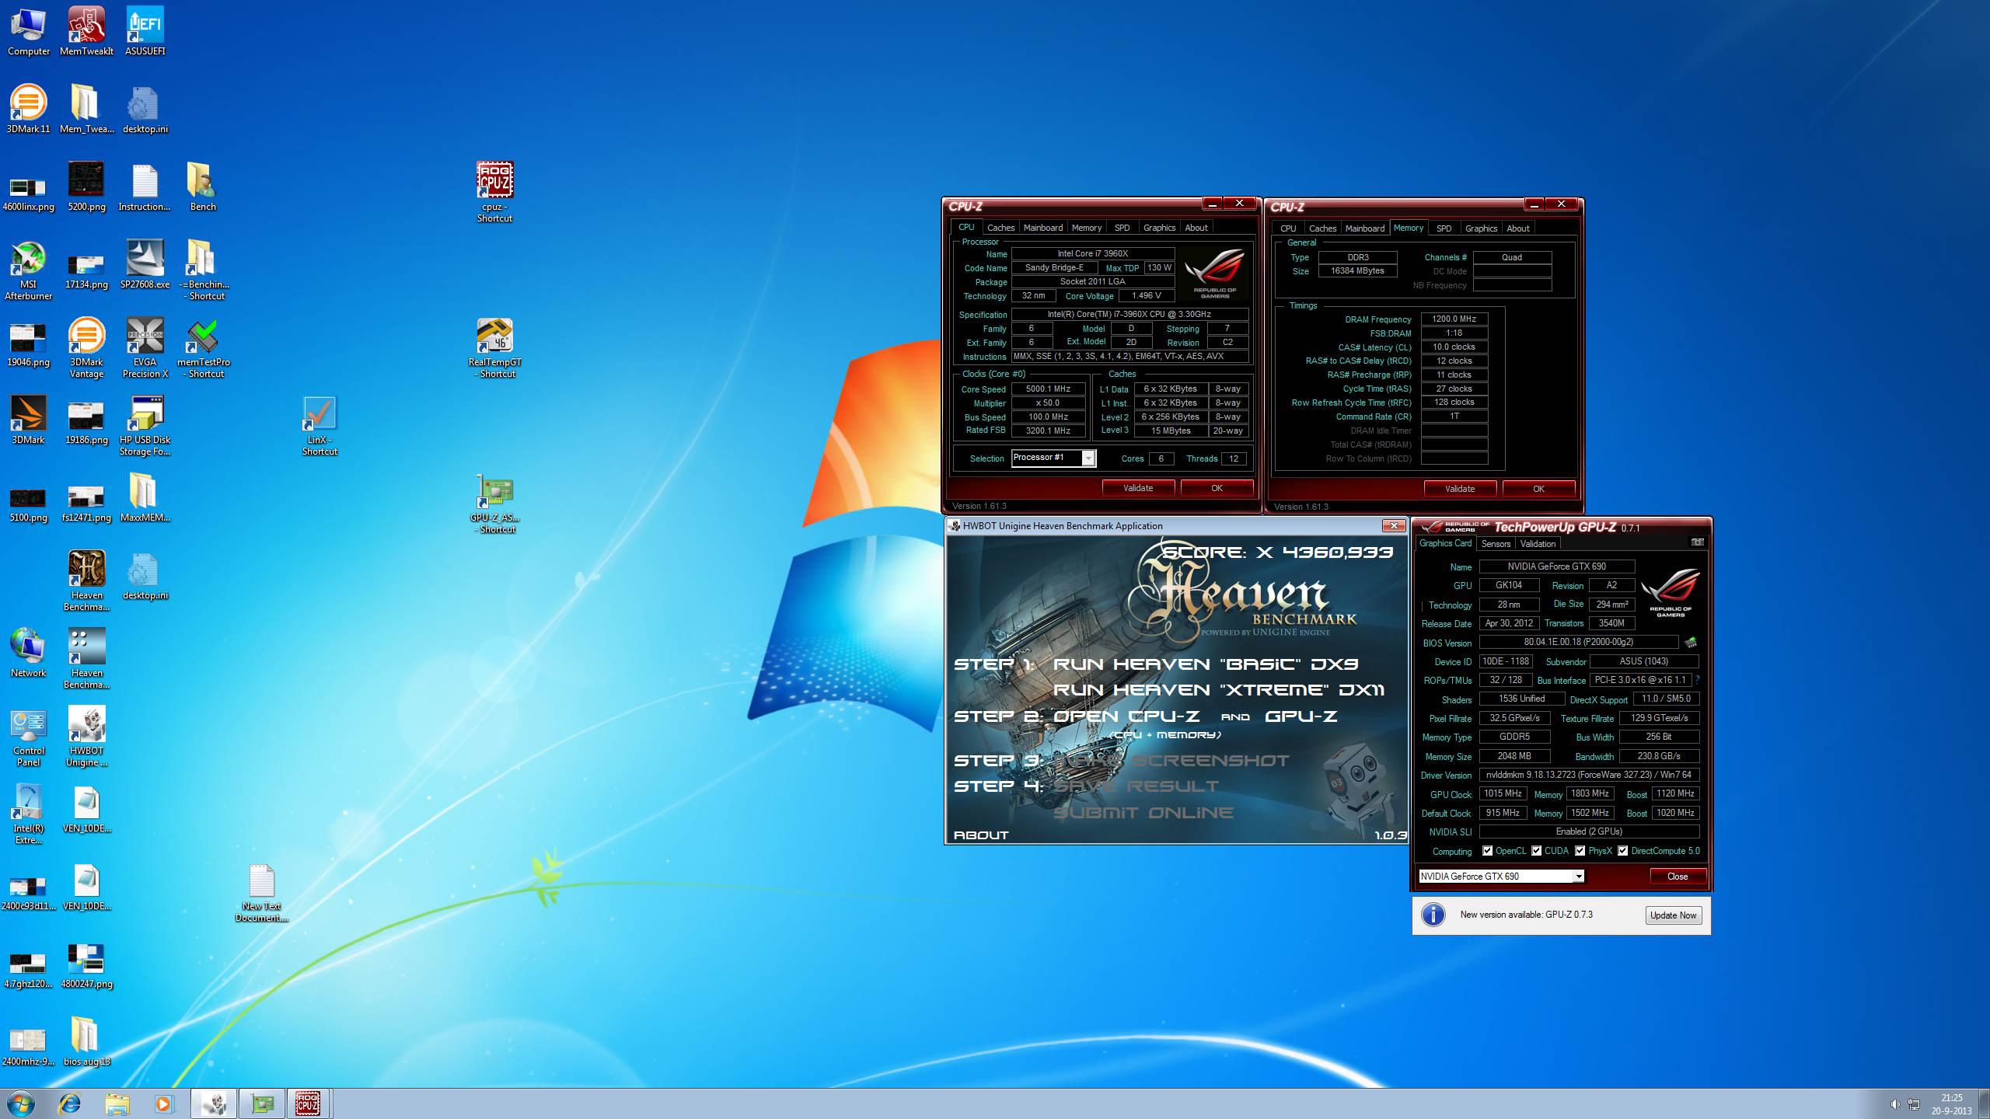Click the CPU-Z Specification field
This screenshot has height=1119, width=1990.
coord(1129,315)
